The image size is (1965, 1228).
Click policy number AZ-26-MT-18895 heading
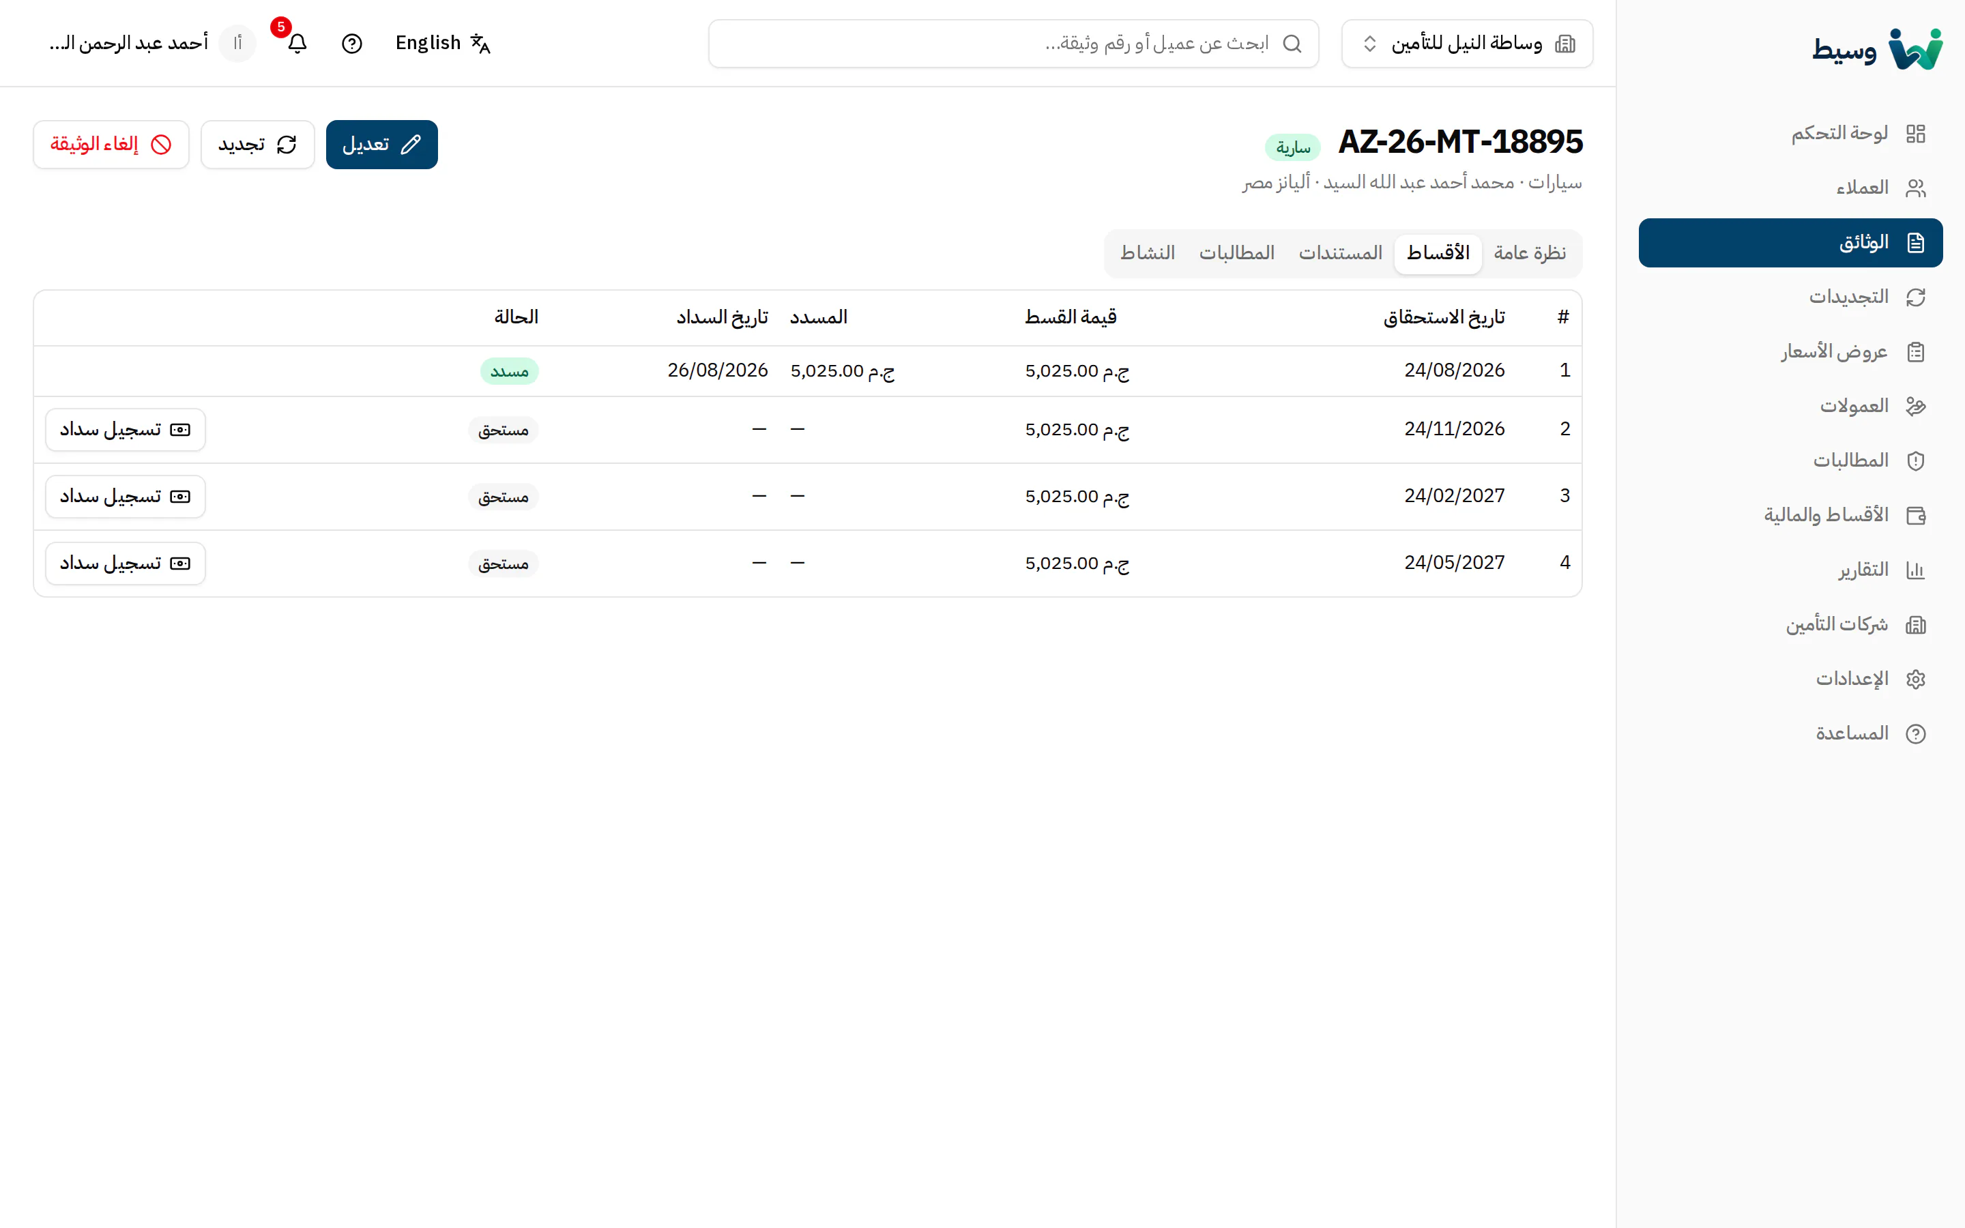(1460, 142)
